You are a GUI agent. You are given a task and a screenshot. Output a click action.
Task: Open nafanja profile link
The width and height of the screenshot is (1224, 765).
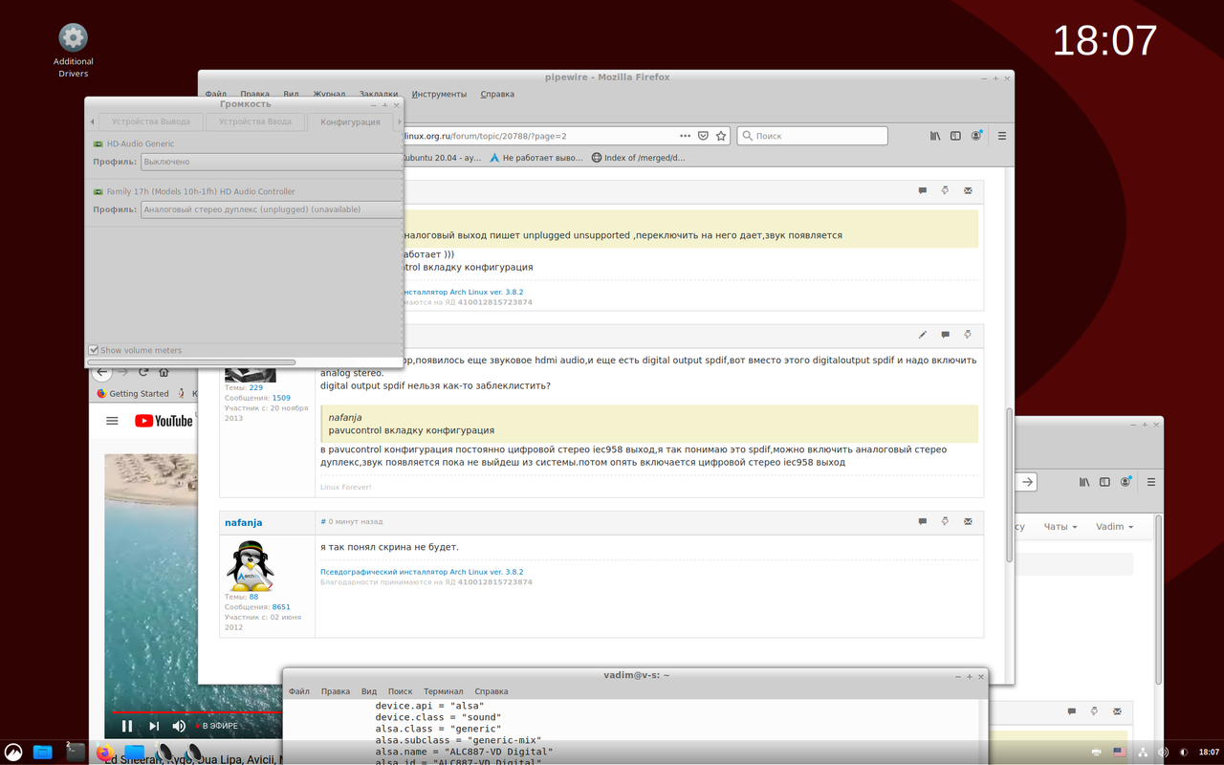[x=243, y=522]
